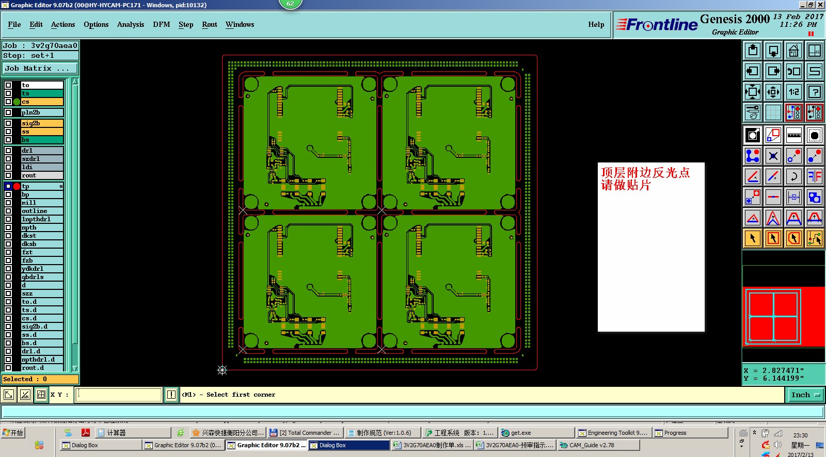Click the question mark query icon
Viewport: 826px width, 457px height.
(x=815, y=92)
